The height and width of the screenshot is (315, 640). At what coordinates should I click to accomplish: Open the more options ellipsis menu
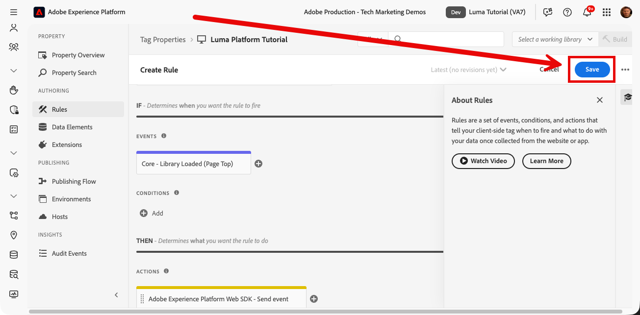click(x=625, y=70)
